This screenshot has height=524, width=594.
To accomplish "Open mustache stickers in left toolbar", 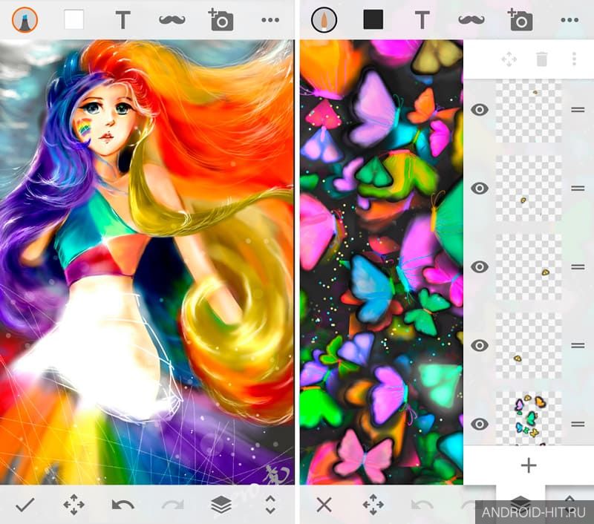I will tap(172, 20).
